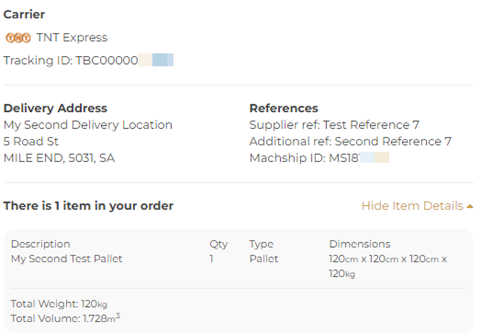481x334 pixels.
Task: Select Additional ref Second Reference 7
Action: (x=350, y=142)
